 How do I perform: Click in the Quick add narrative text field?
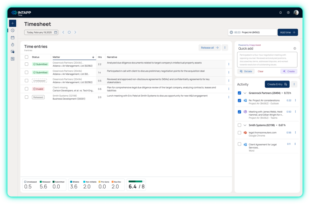[267, 60]
